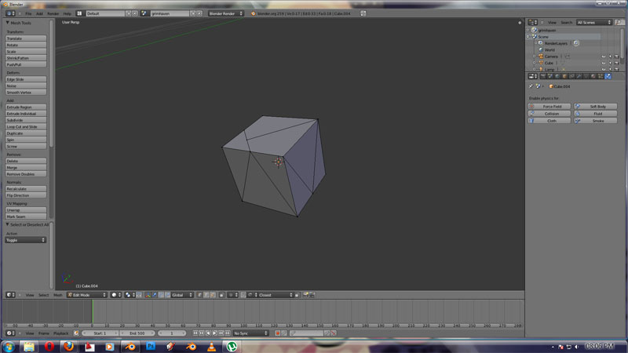This screenshot has height=353, width=628.
Task: Toggle automatic keyframe record button
Action: (277, 333)
